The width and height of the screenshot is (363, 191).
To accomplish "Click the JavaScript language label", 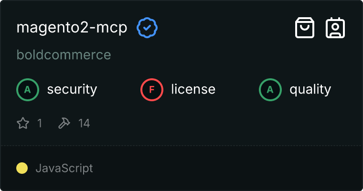I will pos(64,168).
